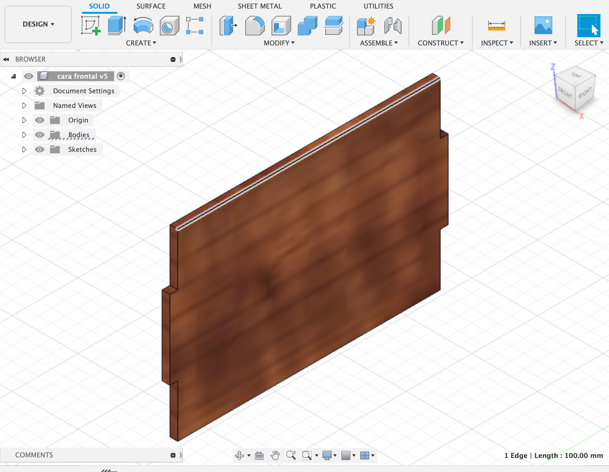Click the Fillet tool icon
Screen dimensions: 609x472
255,26
